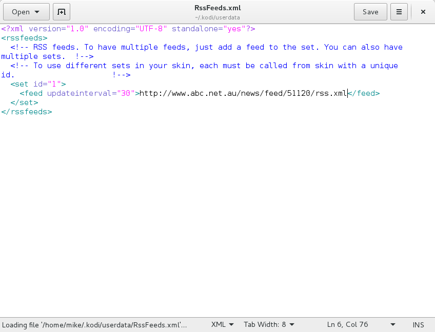This screenshot has height=332, width=435.
Task: Open the Ln 6, Col 76 position dropdown
Action: click(361, 324)
